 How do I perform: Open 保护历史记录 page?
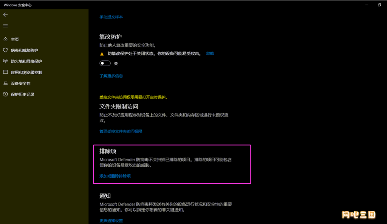click(x=22, y=94)
